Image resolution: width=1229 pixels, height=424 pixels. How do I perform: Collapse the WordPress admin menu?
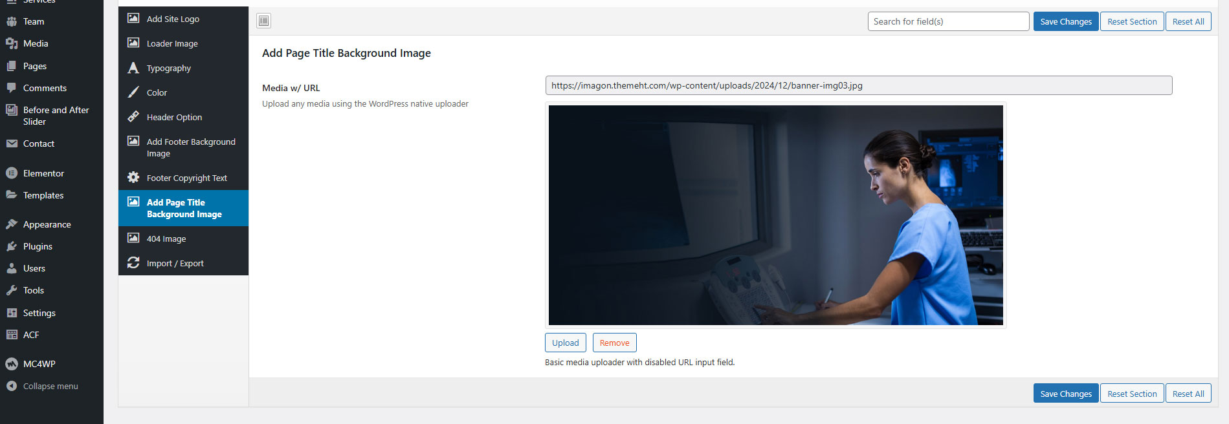[x=52, y=386]
